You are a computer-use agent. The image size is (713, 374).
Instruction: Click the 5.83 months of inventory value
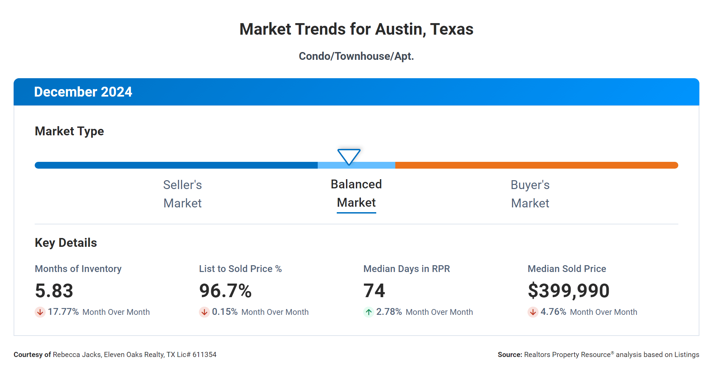54,291
